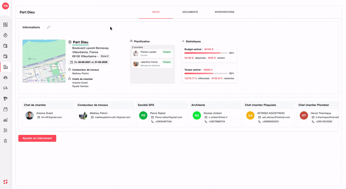This screenshot has width=346, height=189.
Task: Click the Informations section heading
Action: coord(31,27)
